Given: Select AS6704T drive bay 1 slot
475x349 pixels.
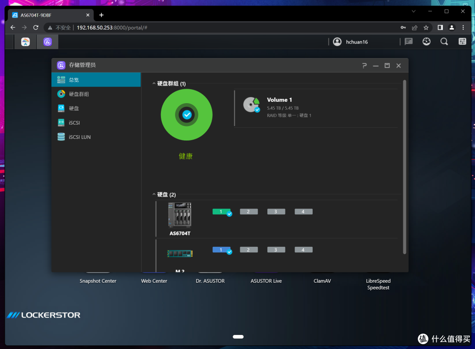Looking at the screenshot, I should click(221, 212).
